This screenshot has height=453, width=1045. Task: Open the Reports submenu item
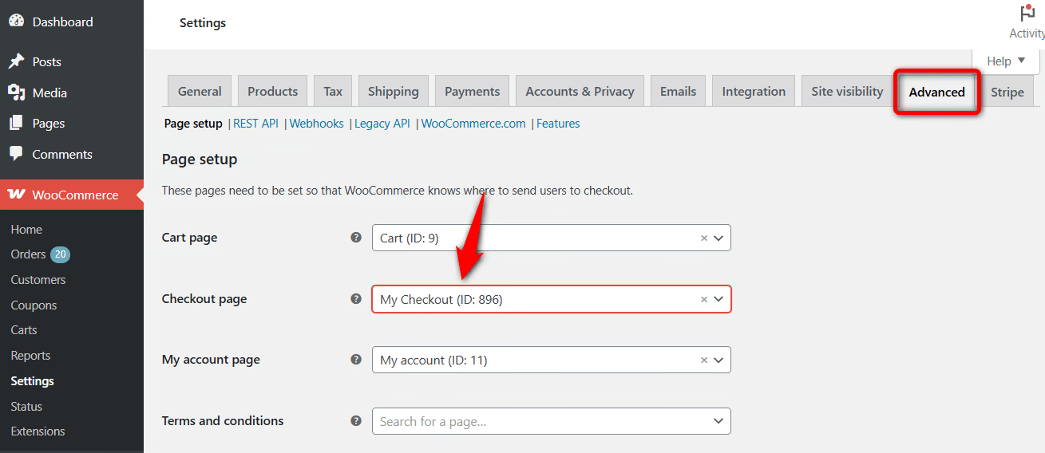(x=30, y=356)
